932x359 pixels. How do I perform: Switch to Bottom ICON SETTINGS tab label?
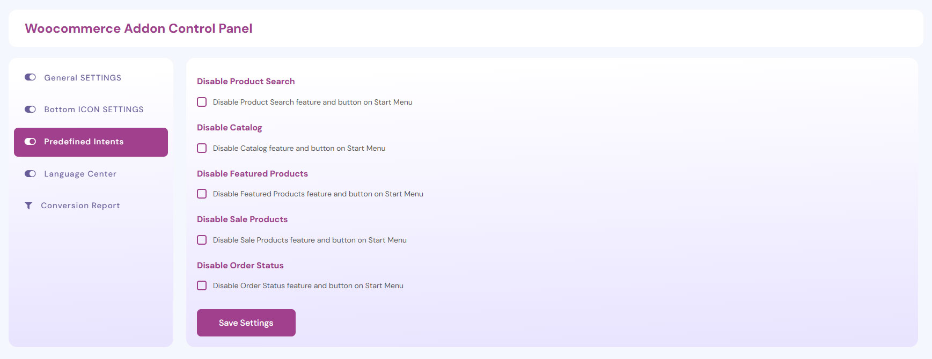[x=94, y=109]
